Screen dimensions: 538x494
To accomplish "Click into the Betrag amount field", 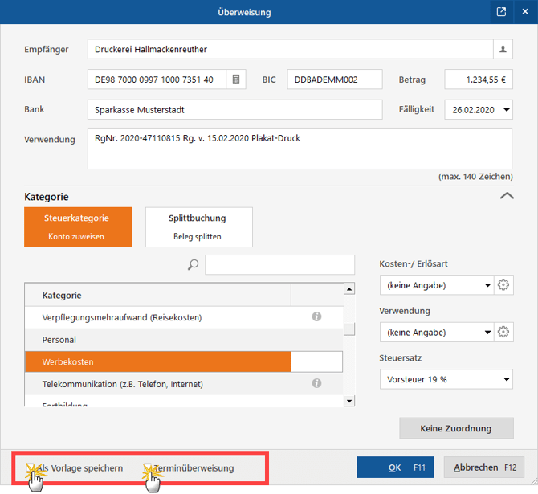I will point(478,80).
